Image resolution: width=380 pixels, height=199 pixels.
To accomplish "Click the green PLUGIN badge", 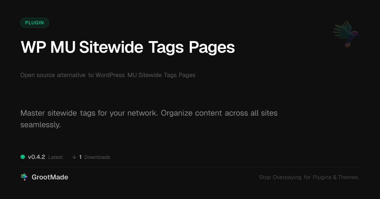I will click(35, 23).
